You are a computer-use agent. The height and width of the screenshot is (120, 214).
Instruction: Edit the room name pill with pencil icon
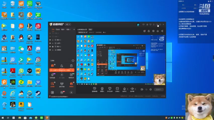click(x=83, y=32)
